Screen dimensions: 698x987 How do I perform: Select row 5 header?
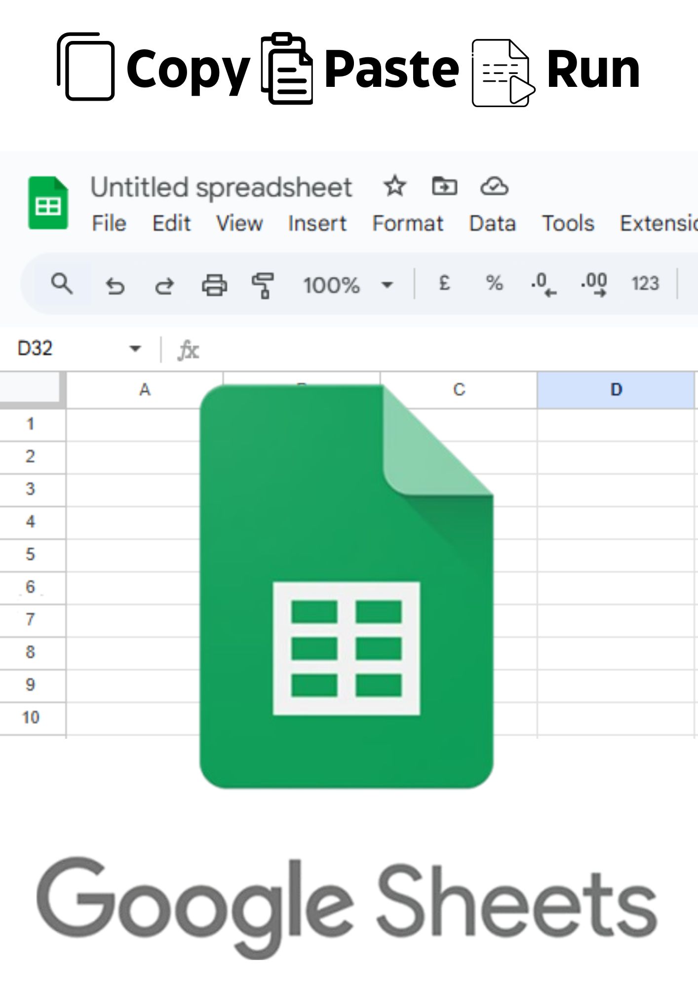coord(33,555)
